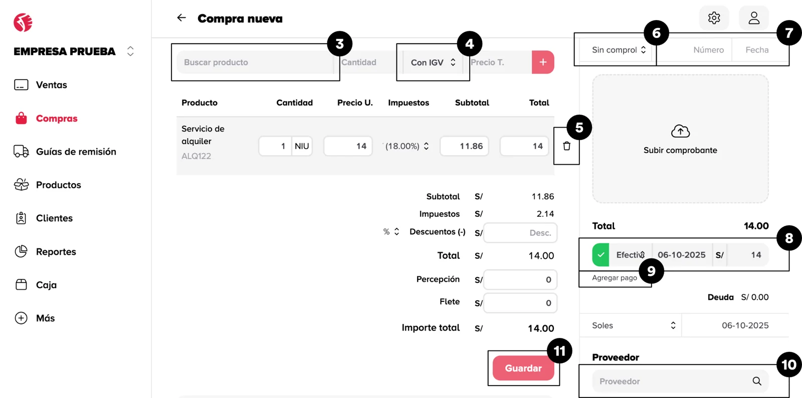This screenshot has width=802, height=398.
Task: Change the 18.00% tax rate selector
Action: click(407, 146)
